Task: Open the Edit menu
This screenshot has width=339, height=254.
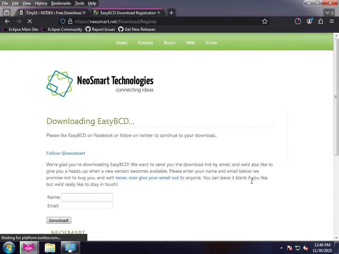Action: 15,3
